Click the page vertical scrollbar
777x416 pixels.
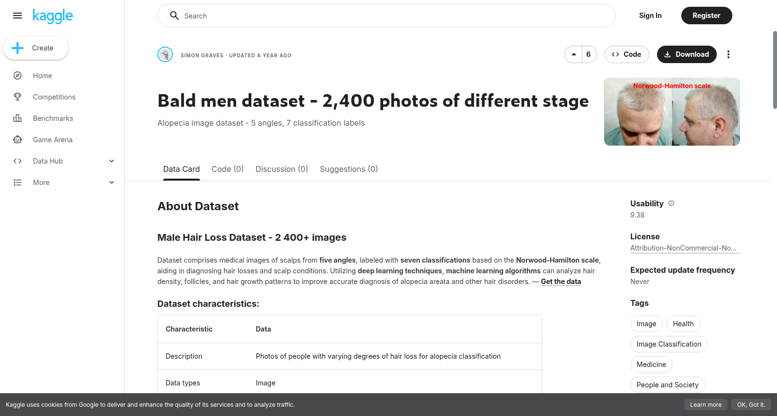point(775,70)
